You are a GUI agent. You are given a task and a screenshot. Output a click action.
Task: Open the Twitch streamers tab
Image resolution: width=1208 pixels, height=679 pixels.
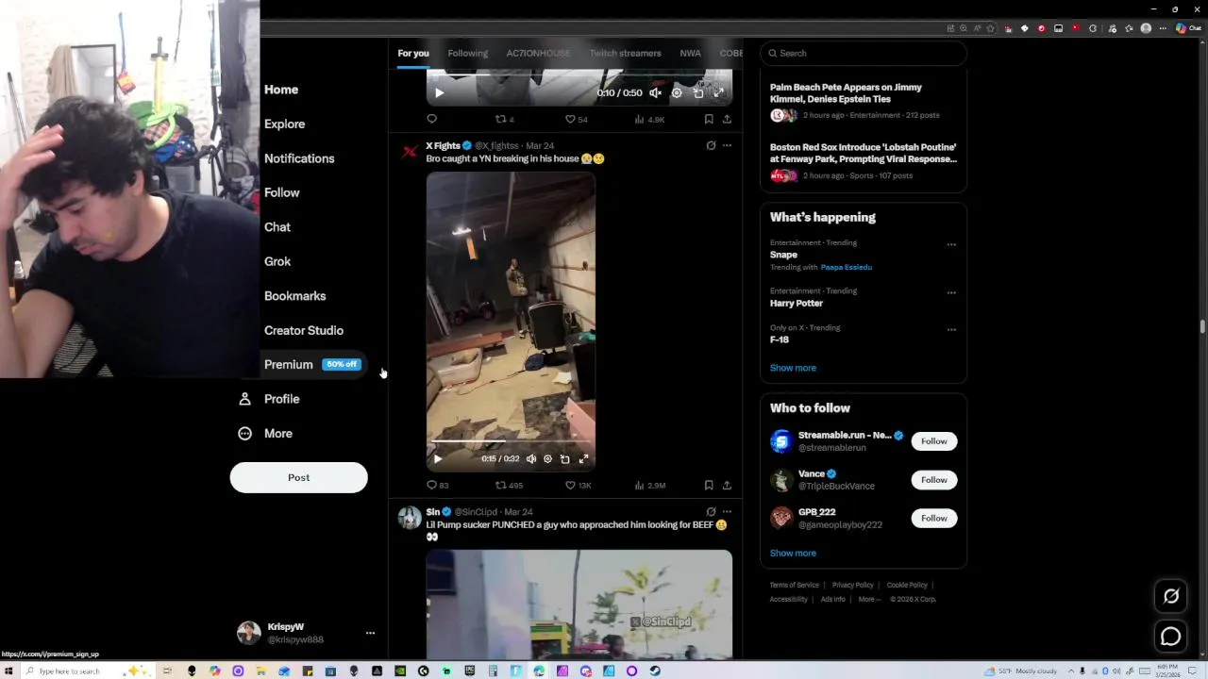(625, 53)
